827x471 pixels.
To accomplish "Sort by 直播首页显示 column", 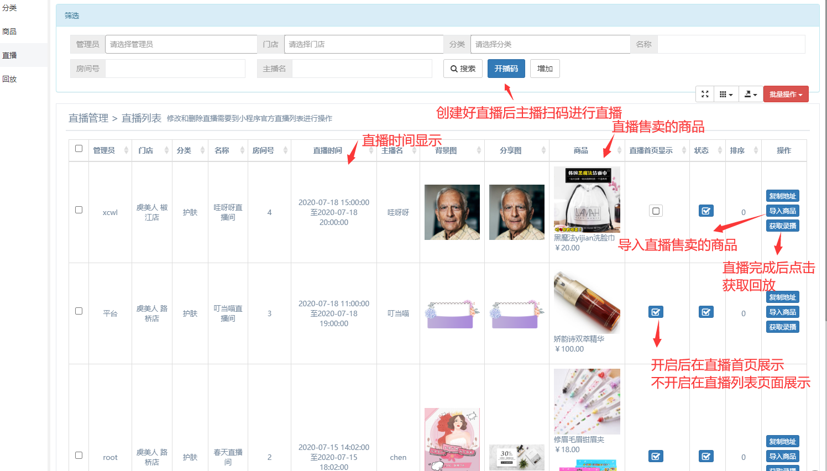I will tap(657, 150).
